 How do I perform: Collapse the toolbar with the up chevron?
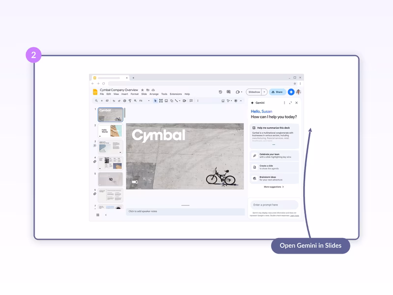(241, 101)
